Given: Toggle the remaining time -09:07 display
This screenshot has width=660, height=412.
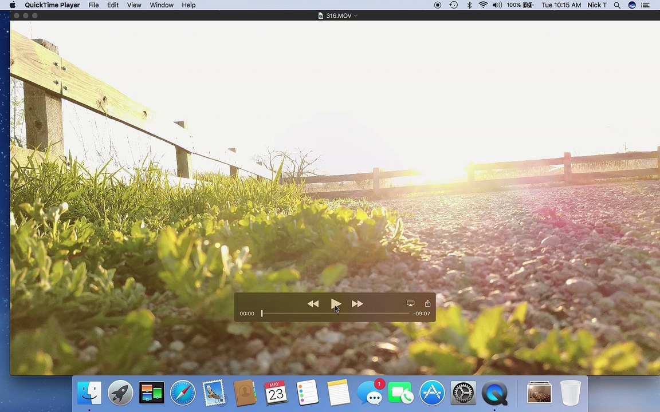Looking at the screenshot, I should (x=421, y=314).
